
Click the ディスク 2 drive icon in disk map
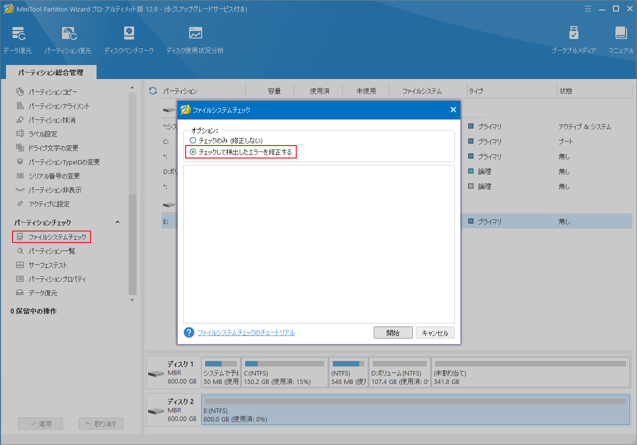pyautogui.click(x=156, y=411)
